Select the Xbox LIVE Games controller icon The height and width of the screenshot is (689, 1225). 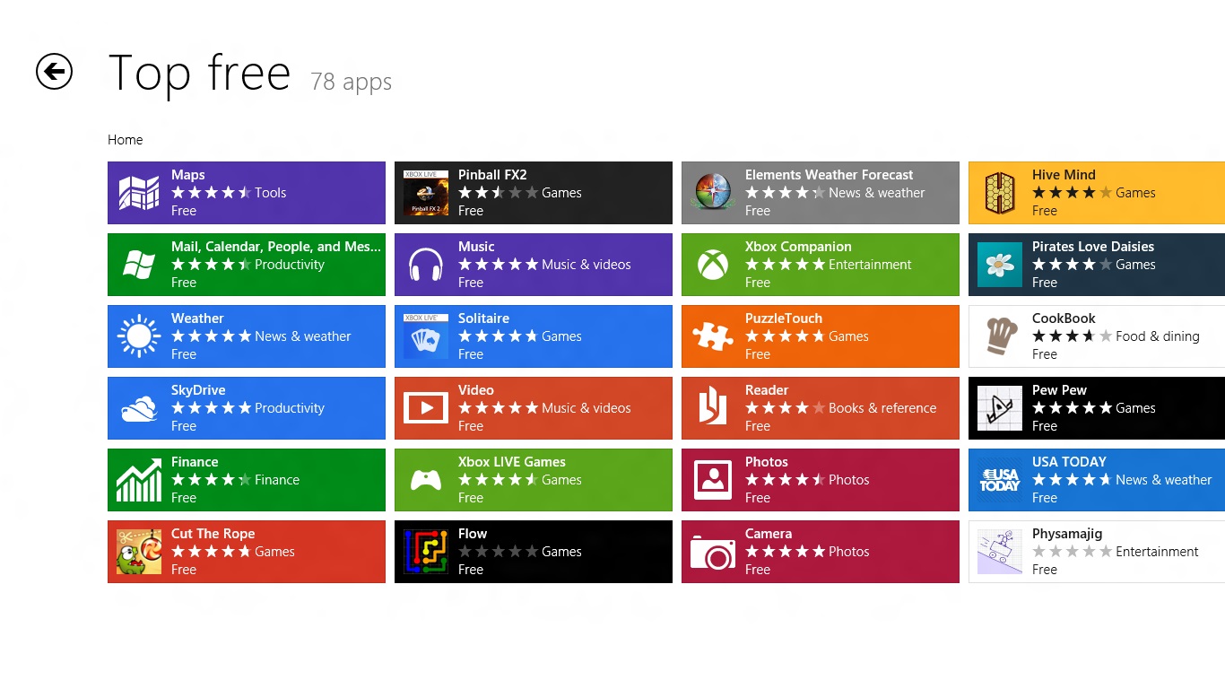426,480
